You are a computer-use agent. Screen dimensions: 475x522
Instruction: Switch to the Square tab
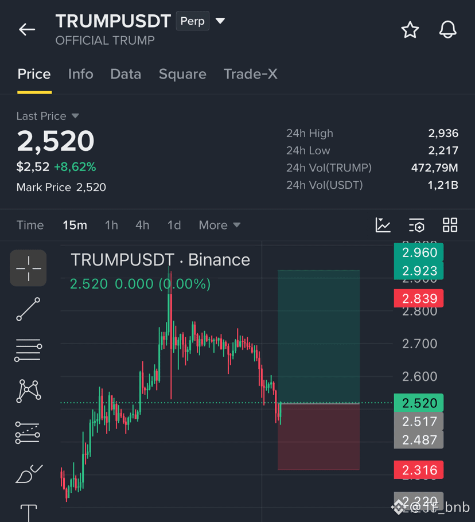coord(182,74)
